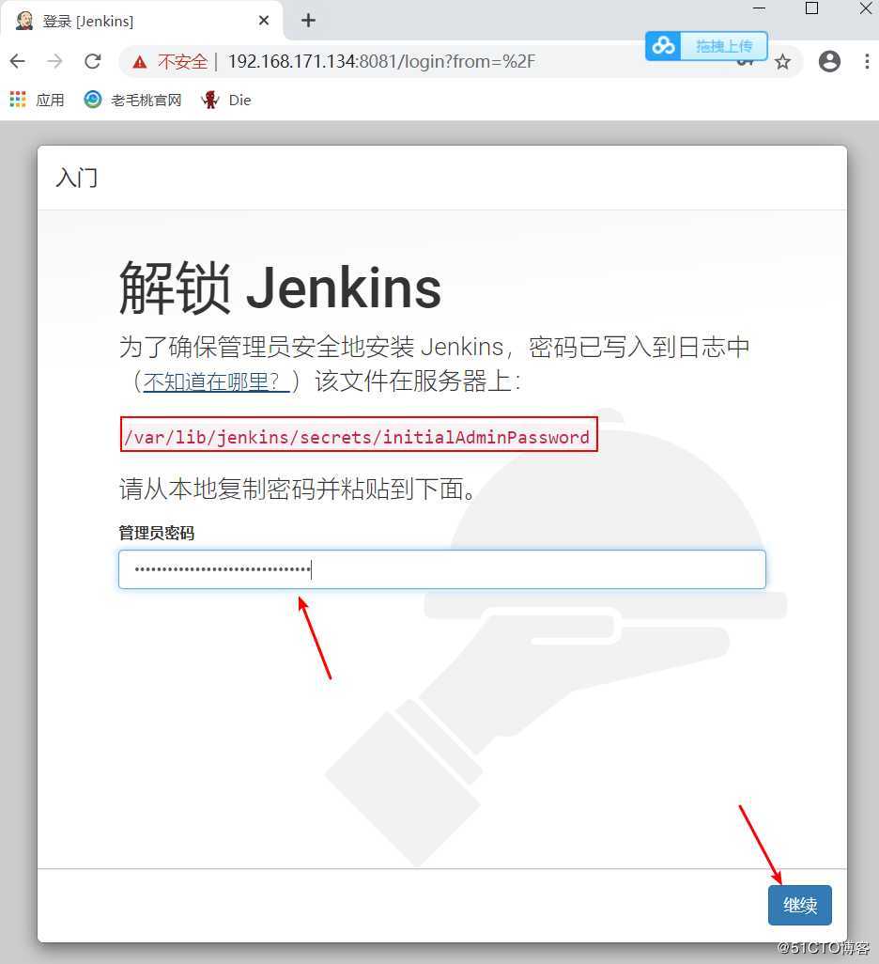Viewport: 879px width, 964px height.
Task: Focus the 管理员密码 password field
Action: tap(442, 569)
